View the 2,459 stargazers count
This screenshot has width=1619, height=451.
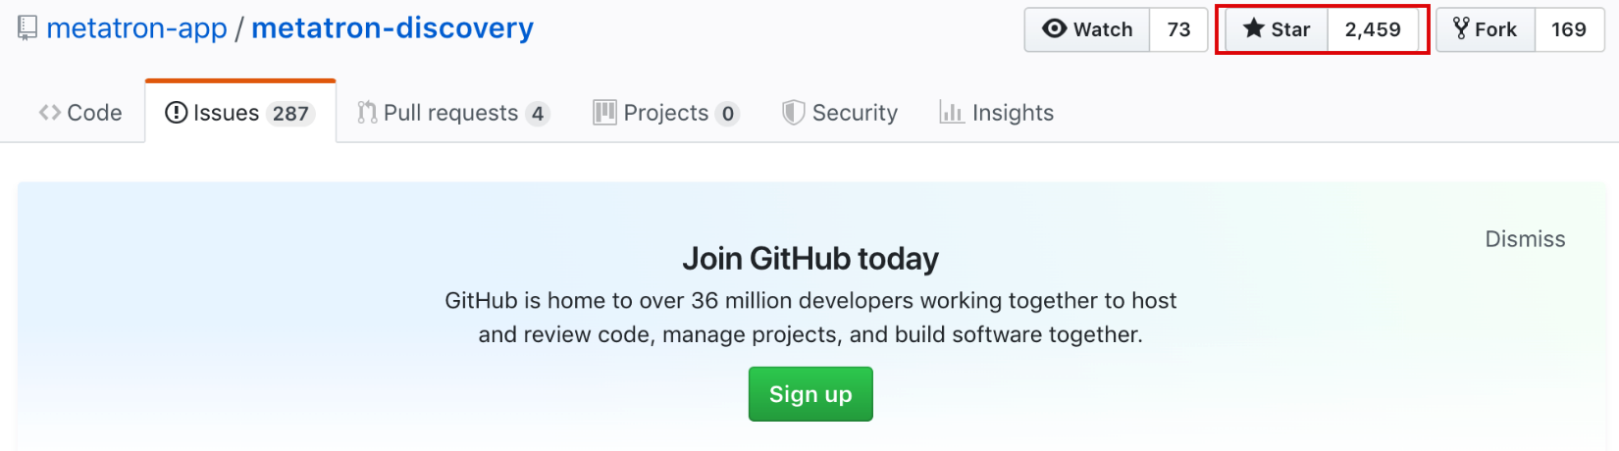pos(1373,29)
